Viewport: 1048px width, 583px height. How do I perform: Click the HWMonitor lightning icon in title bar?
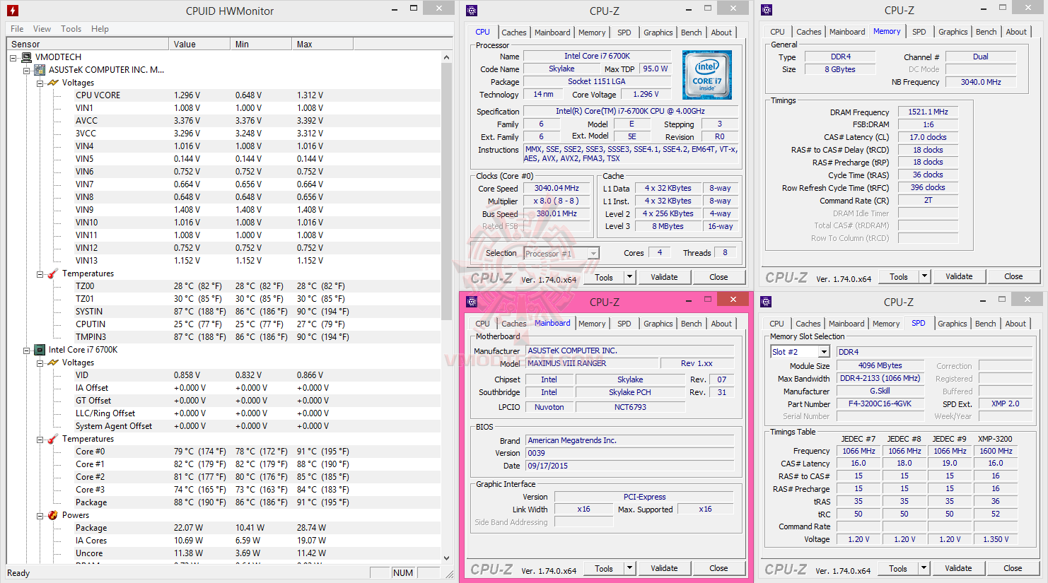tap(12, 11)
